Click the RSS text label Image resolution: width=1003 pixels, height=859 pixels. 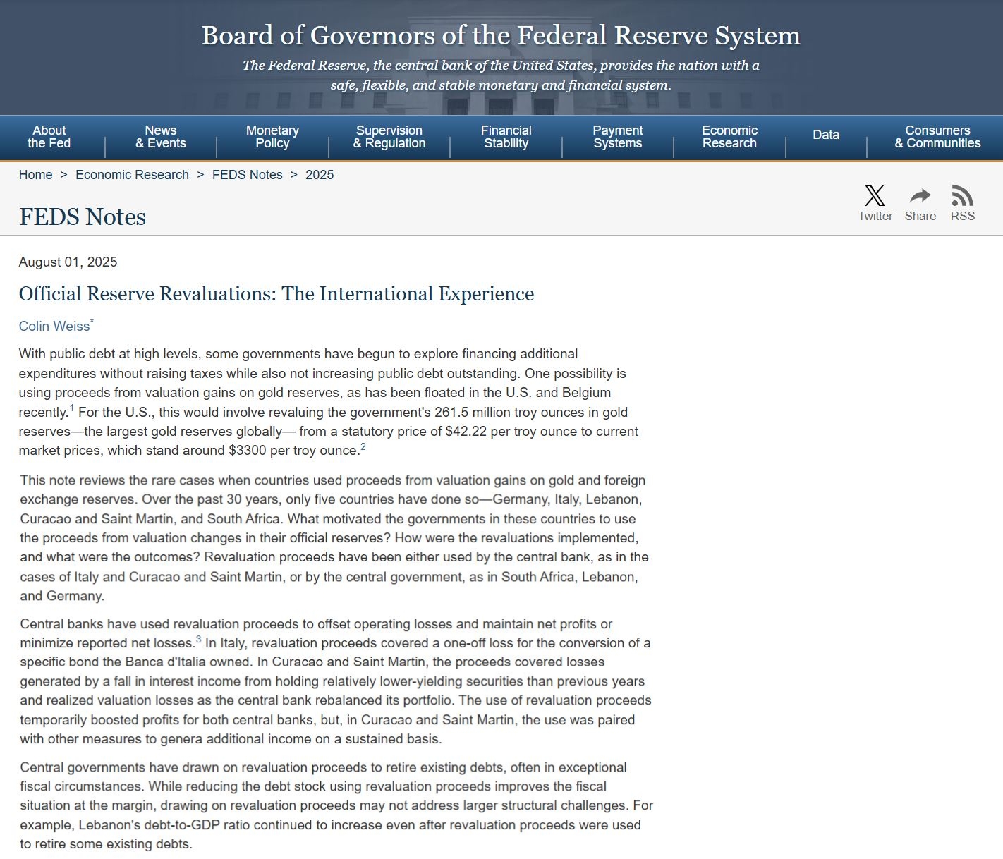(x=963, y=216)
